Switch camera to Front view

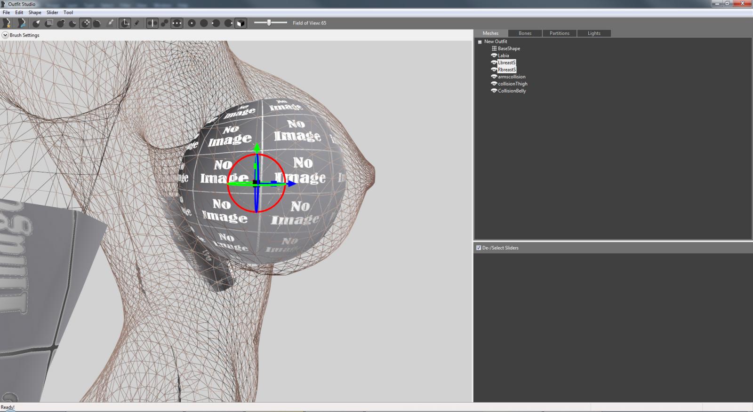tap(192, 23)
